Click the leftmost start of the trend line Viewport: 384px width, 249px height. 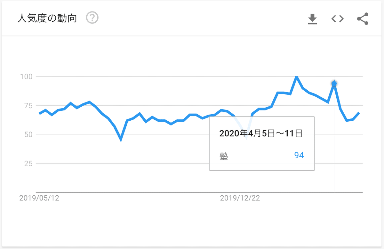click(39, 113)
